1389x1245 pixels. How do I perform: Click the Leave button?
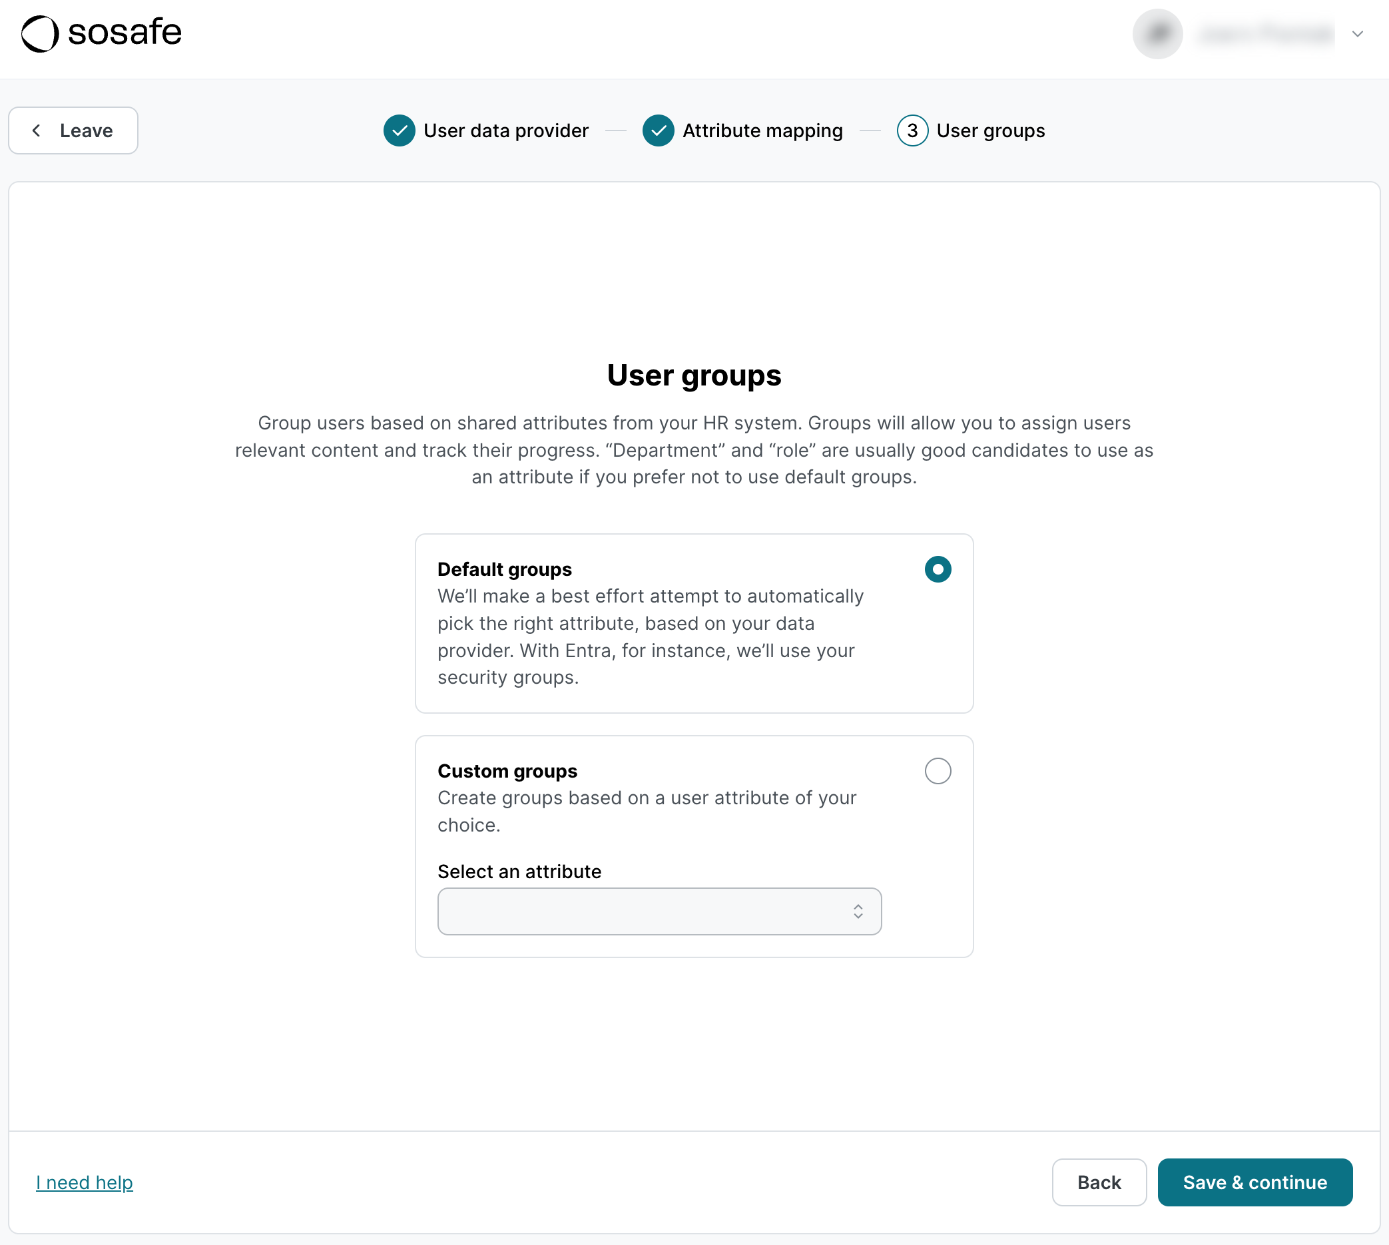tap(73, 130)
